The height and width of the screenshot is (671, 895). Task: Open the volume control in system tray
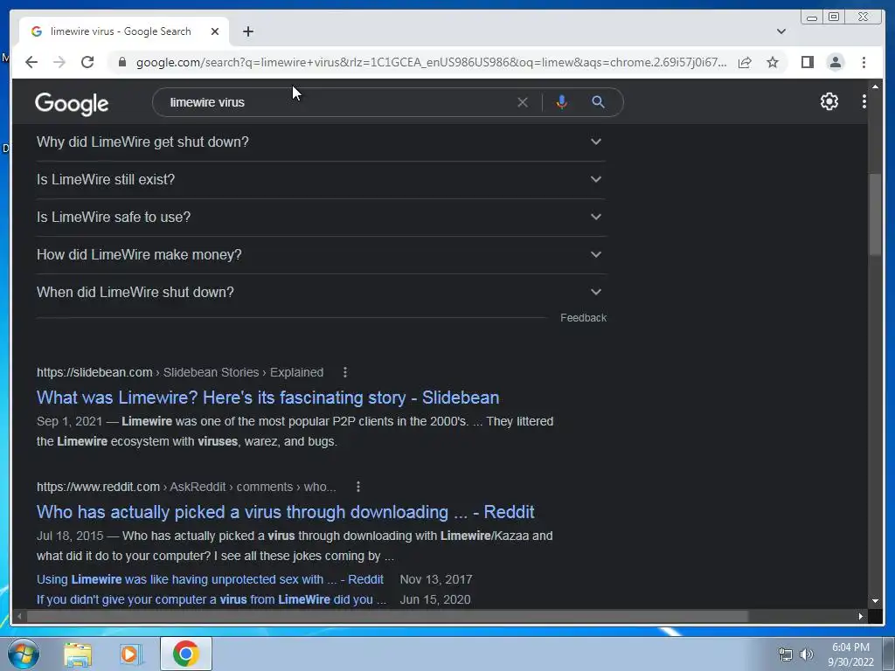tap(807, 654)
